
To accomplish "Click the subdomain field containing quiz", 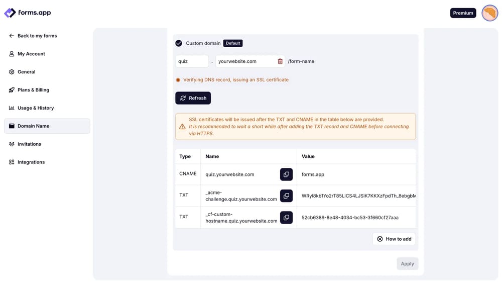I will point(192,61).
